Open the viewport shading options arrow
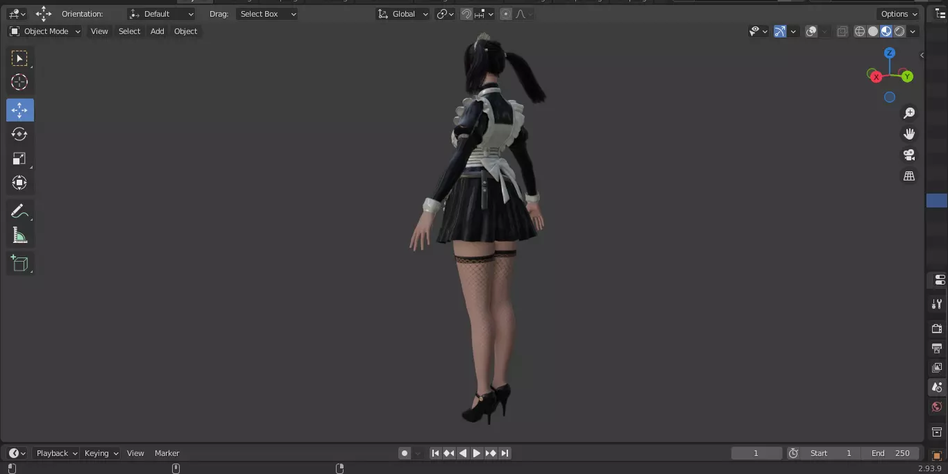948x474 pixels. (x=913, y=31)
